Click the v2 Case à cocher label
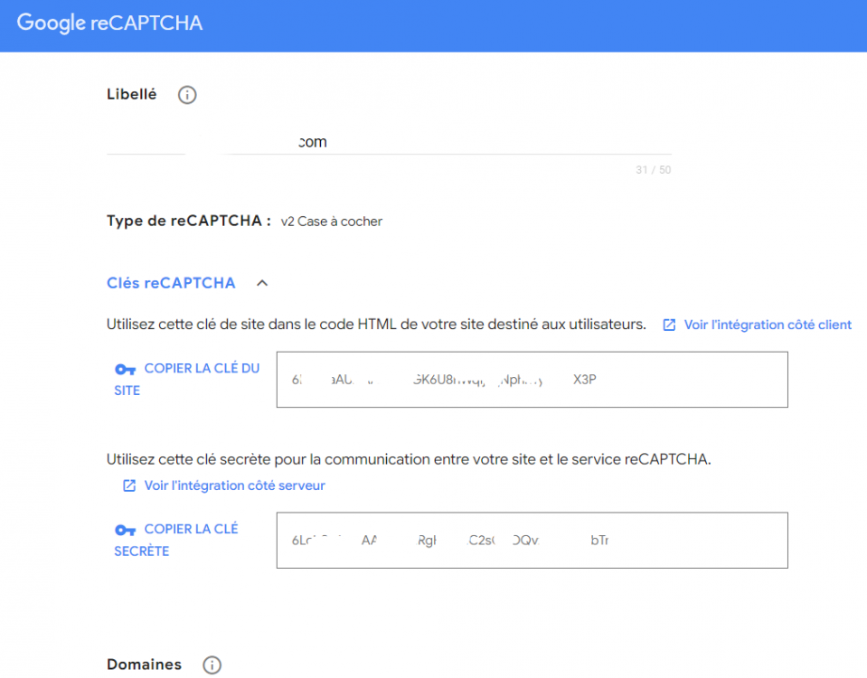Viewport: 867px width, 678px height. pyautogui.click(x=333, y=221)
